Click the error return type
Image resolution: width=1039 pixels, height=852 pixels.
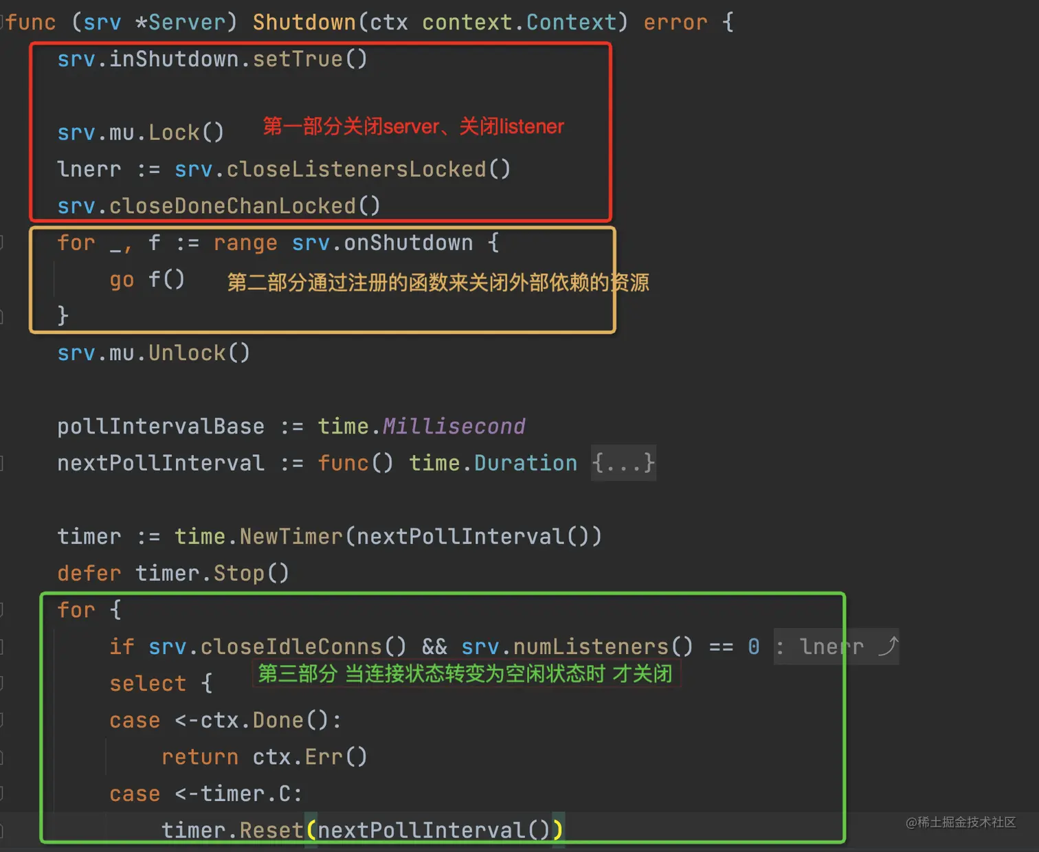tap(675, 22)
